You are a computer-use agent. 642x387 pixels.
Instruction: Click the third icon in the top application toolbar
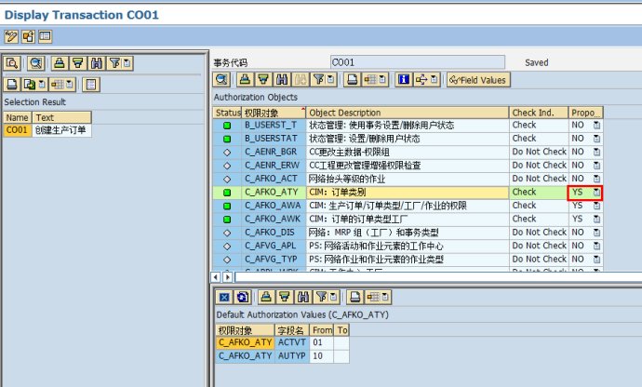coord(45,37)
